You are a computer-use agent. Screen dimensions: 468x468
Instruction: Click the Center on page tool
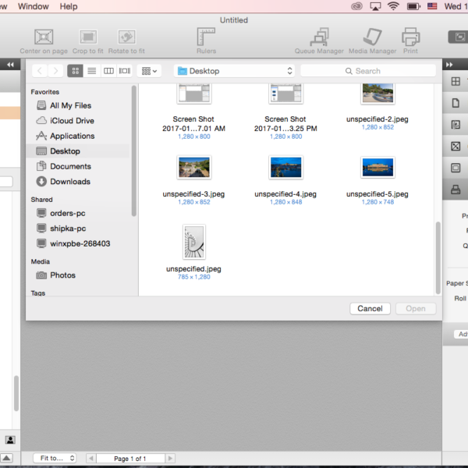44,37
